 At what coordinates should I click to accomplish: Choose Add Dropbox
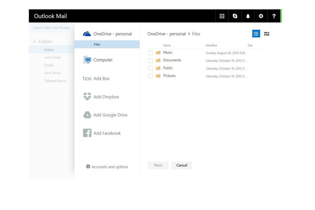tap(106, 97)
